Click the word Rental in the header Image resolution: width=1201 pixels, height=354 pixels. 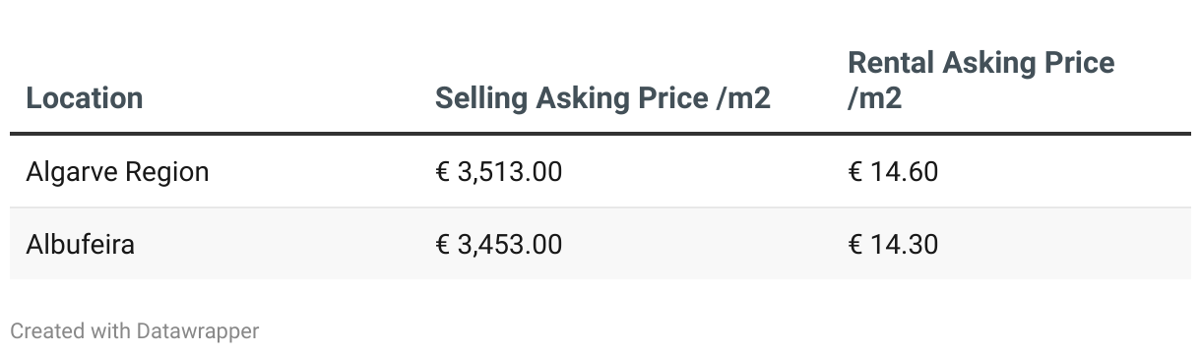891,64
